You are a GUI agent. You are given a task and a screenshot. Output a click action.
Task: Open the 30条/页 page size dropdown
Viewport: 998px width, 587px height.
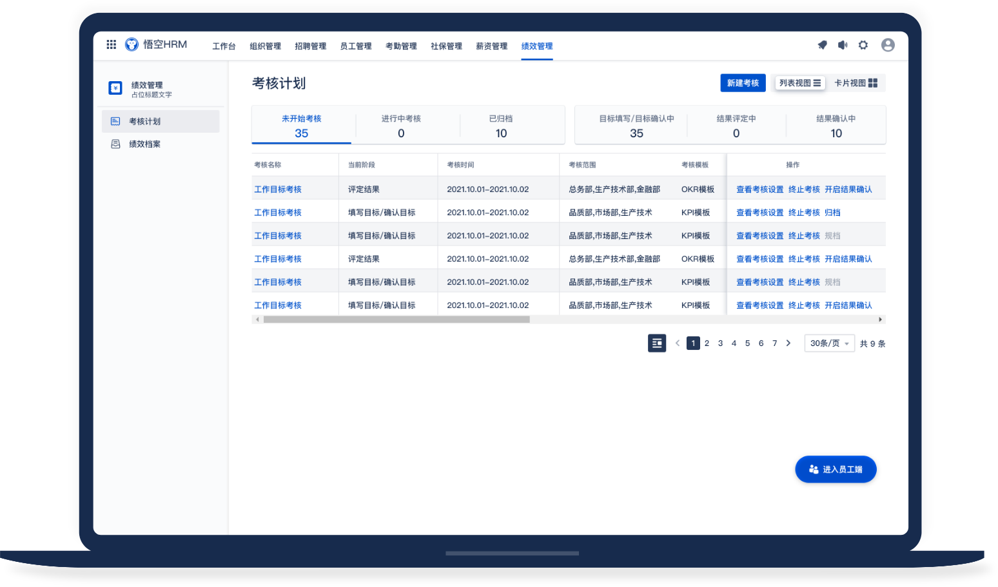829,343
